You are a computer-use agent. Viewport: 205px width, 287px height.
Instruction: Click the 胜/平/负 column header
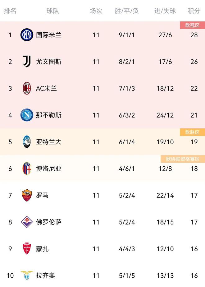click(x=126, y=11)
